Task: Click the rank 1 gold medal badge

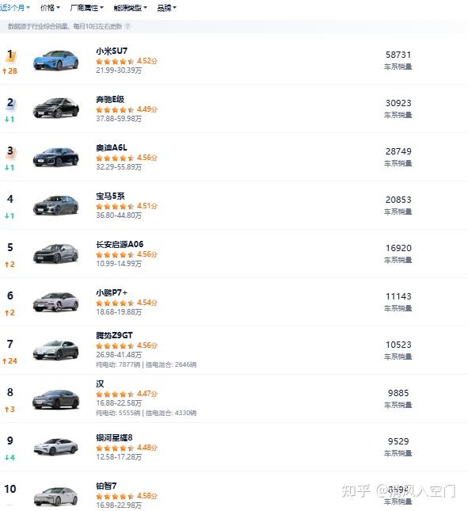Action: tap(10, 55)
